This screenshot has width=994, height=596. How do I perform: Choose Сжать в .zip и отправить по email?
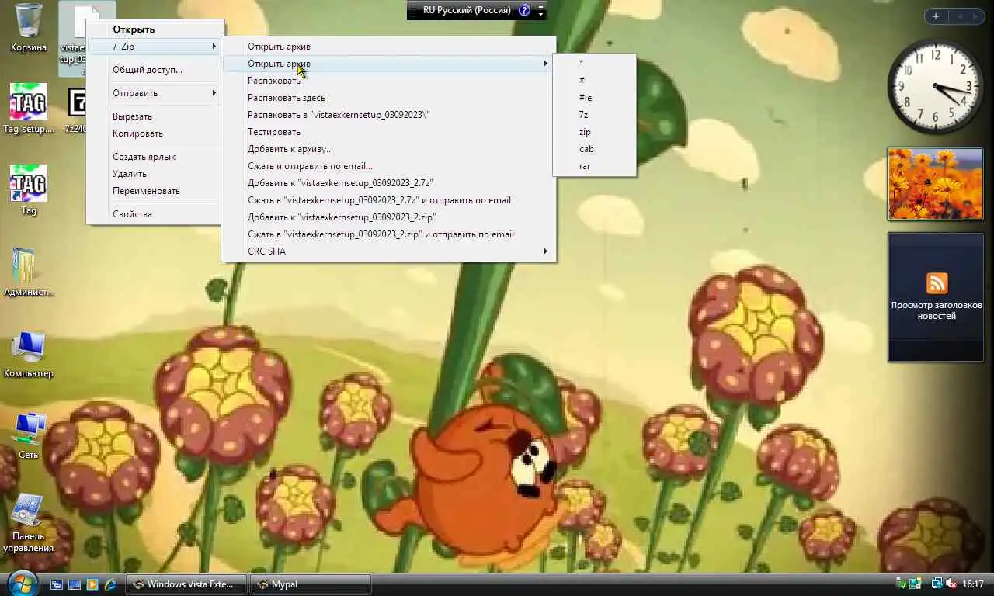pyautogui.click(x=389, y=234)
